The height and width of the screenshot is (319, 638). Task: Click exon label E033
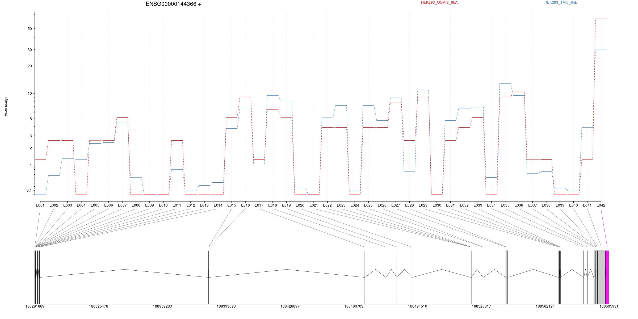478,205
